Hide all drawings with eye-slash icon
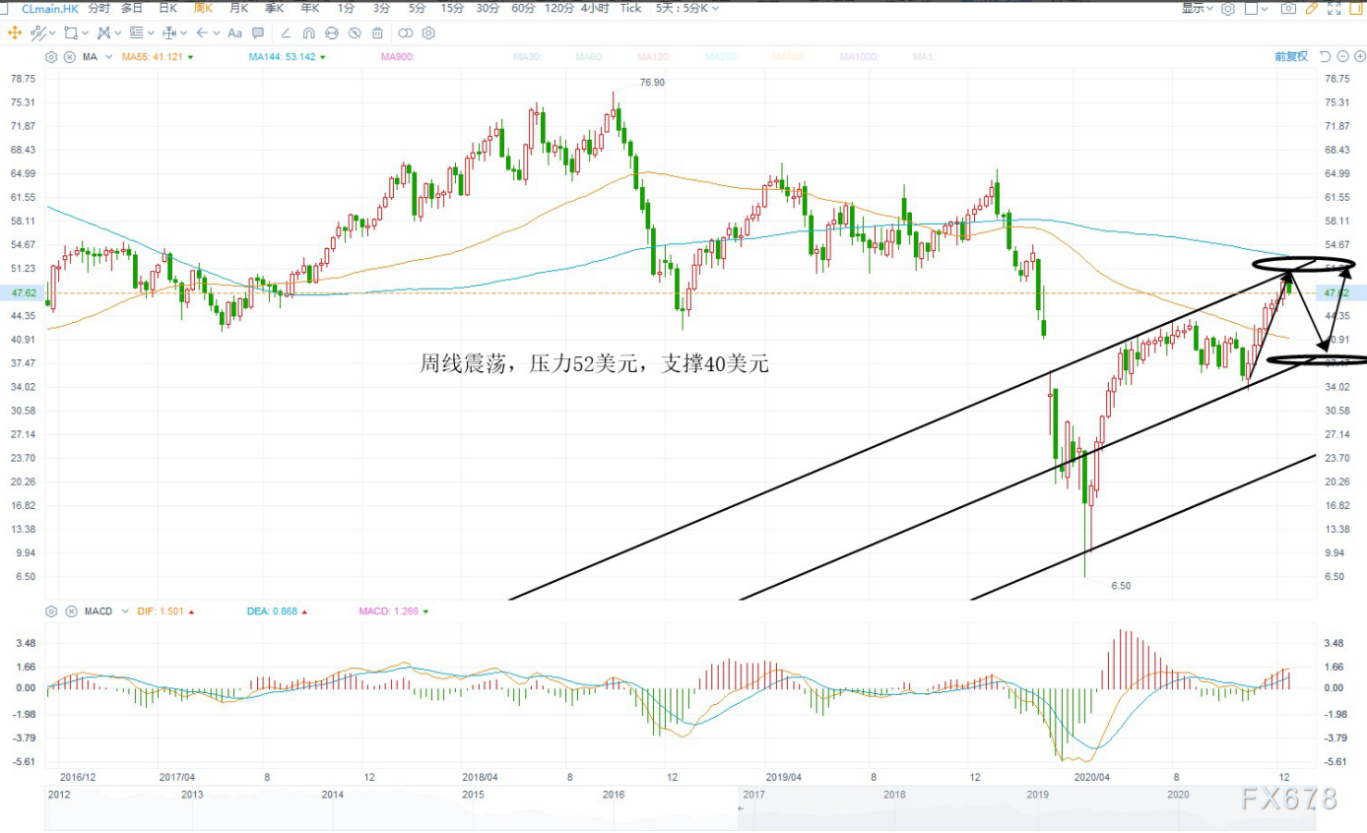 point(355,32)
